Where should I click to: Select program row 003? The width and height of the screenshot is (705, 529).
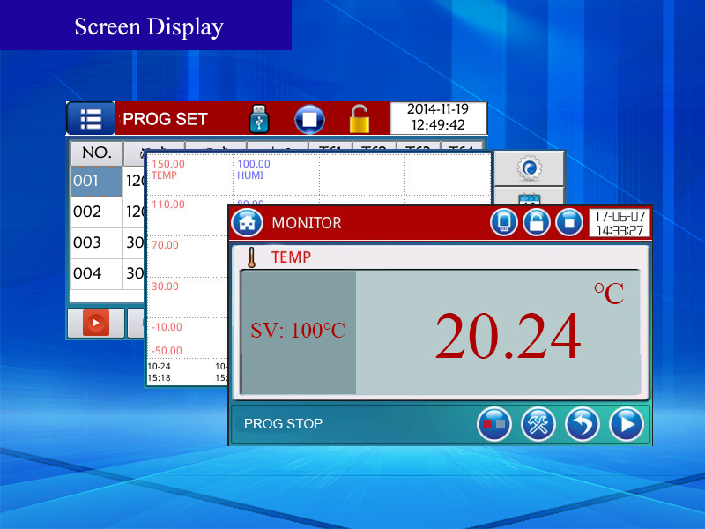[x=96, y=243]
